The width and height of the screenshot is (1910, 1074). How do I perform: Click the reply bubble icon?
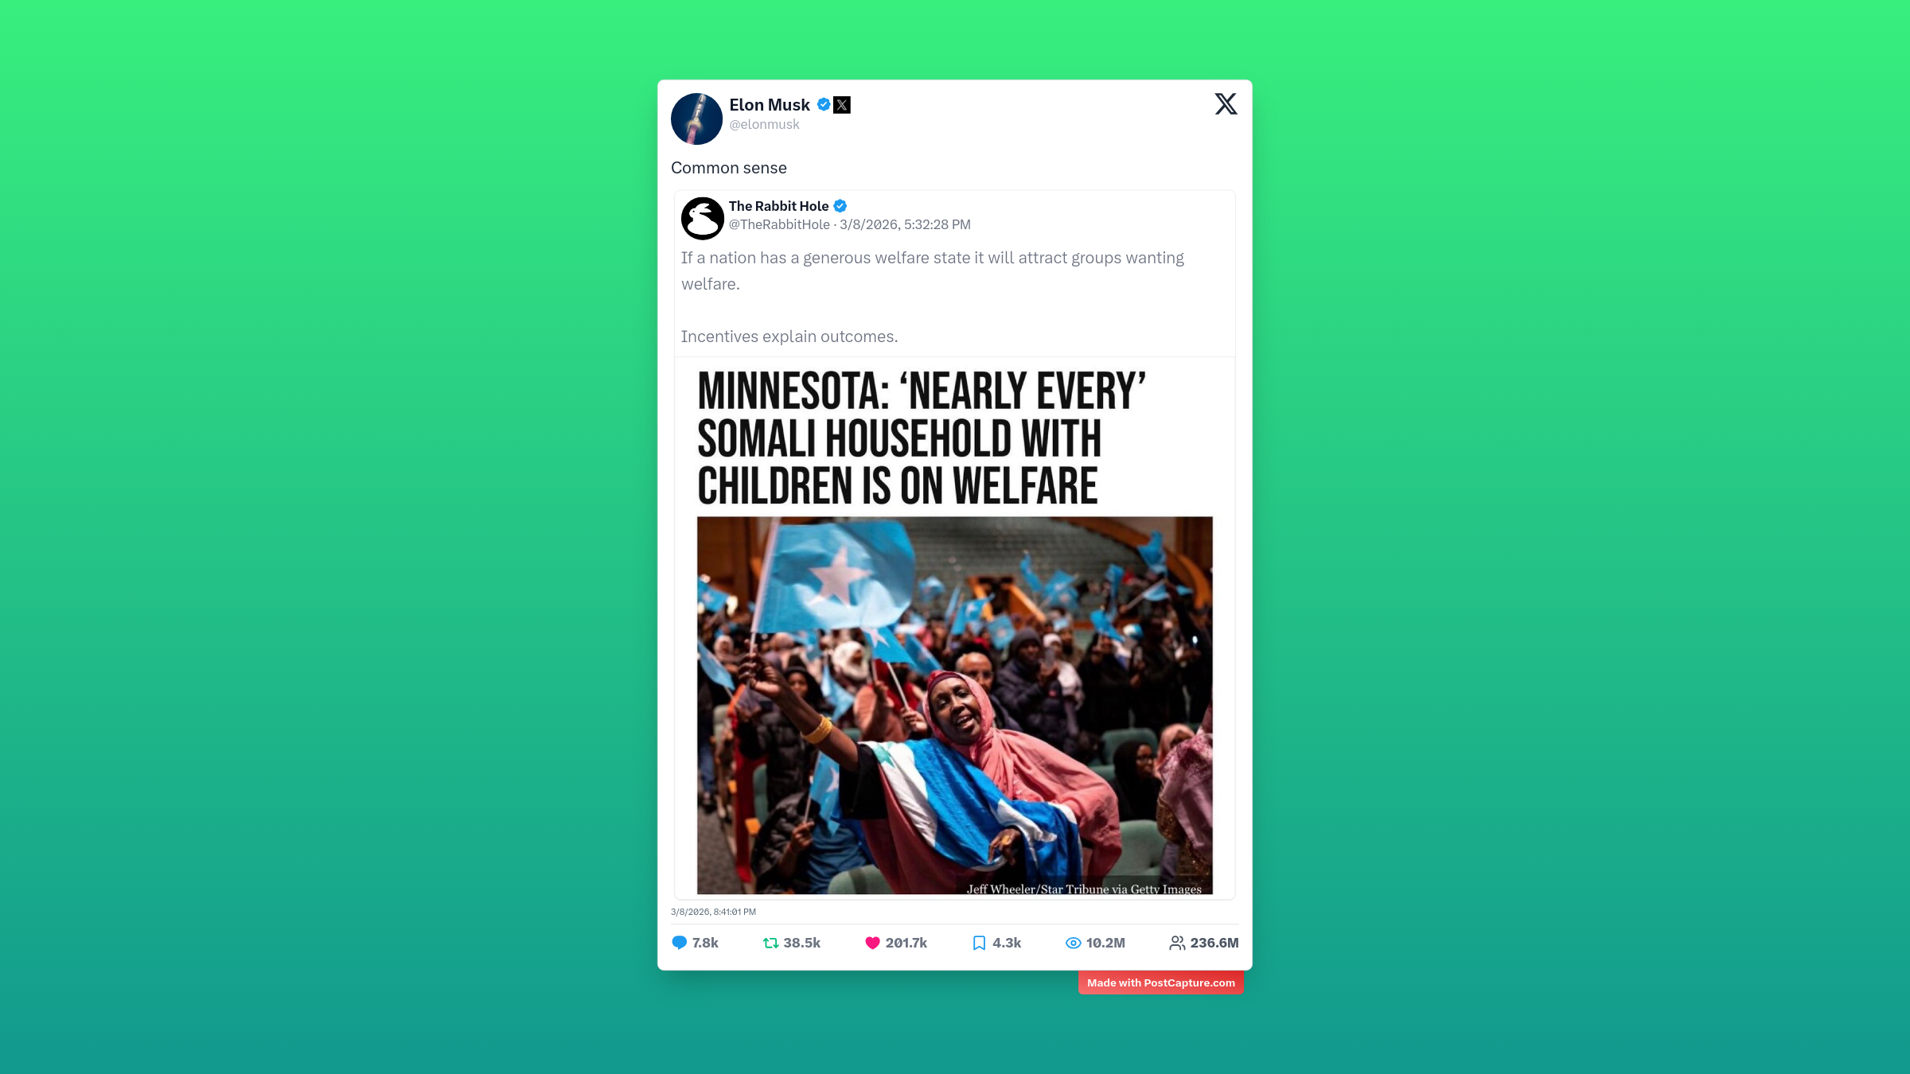tap(679, 943)
